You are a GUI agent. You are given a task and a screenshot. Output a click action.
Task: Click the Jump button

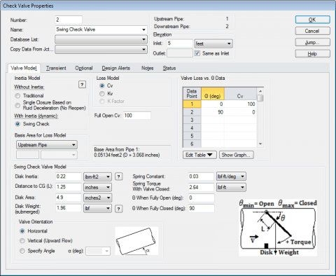tap(312, 42)
